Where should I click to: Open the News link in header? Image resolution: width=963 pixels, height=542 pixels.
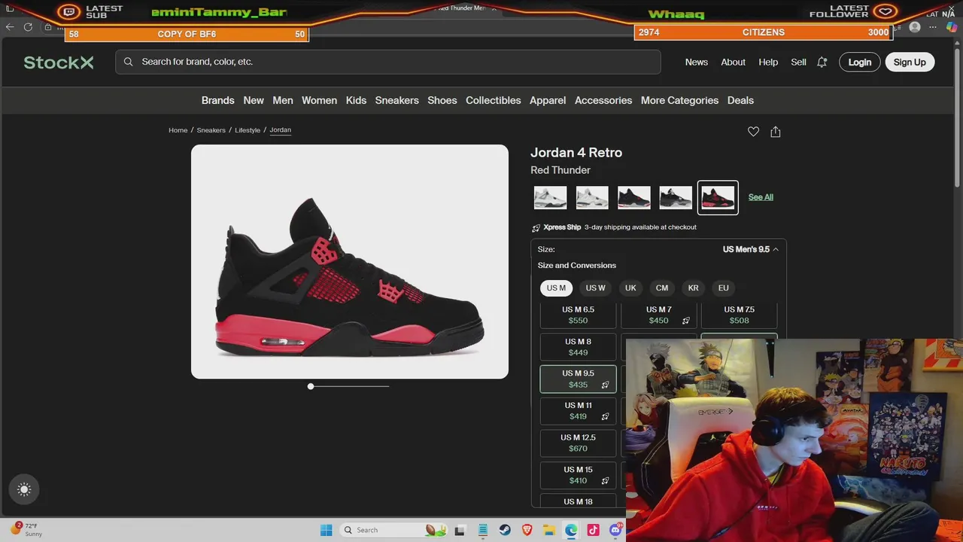(x=697, y=62)
